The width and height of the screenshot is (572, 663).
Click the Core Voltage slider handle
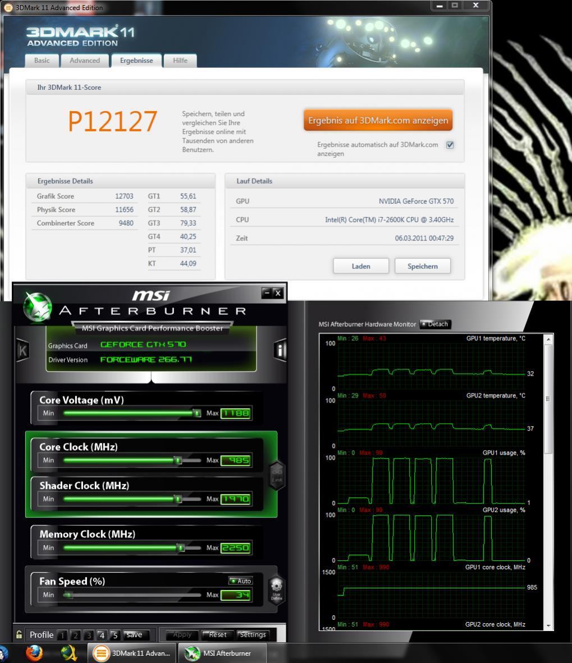point(196,413)
